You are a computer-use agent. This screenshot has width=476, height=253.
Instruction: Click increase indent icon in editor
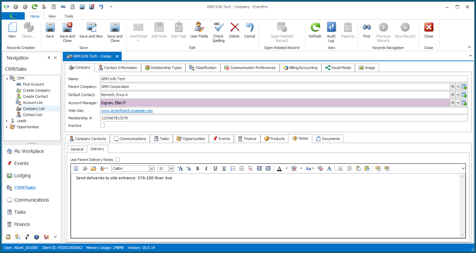(268, 168)
